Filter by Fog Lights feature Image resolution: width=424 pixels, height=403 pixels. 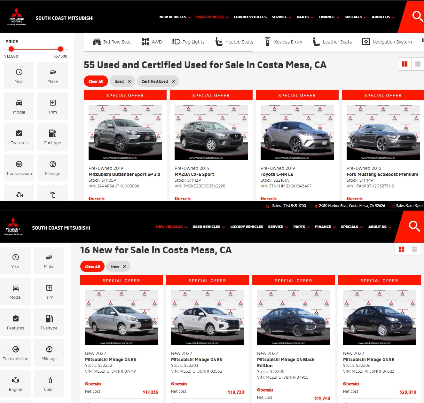coord(188,42)
